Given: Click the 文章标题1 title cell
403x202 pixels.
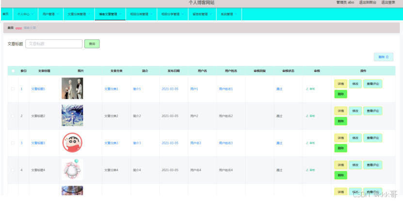Looking at the screenshot, I should [x=38, y=89].
